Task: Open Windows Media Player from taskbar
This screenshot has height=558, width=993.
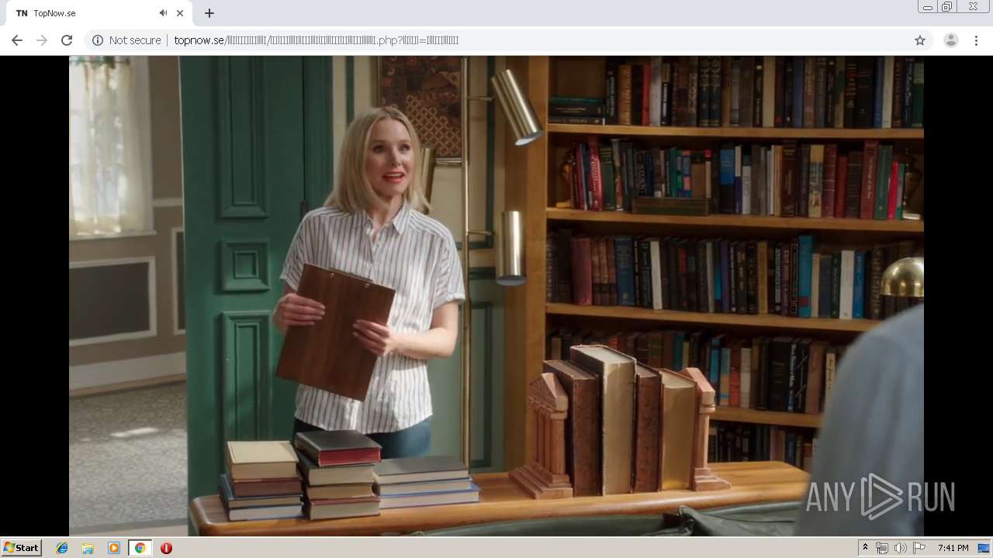Action: pos(114,548)
